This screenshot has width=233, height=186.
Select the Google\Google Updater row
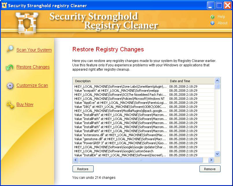[x=143, y=147]
